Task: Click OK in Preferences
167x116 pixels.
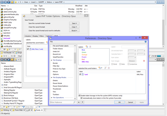Action: click(x=119, y=102)
